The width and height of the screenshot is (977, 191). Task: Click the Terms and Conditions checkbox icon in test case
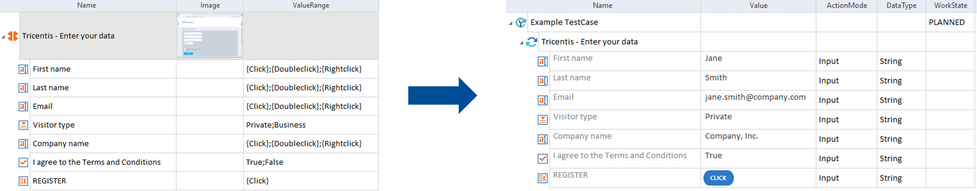[x=542, y=159]
